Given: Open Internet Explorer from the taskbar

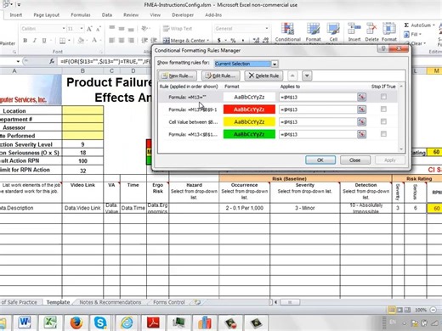Looking at the screenshot, I should pos(127,323).
